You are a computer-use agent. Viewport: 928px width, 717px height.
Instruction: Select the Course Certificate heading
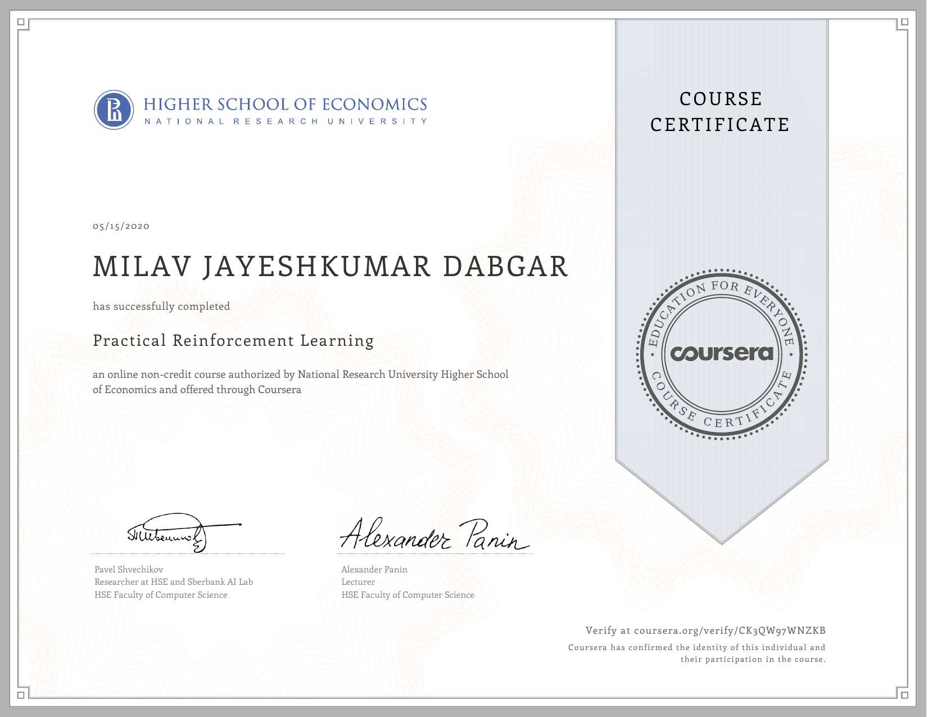pos(720,112)
